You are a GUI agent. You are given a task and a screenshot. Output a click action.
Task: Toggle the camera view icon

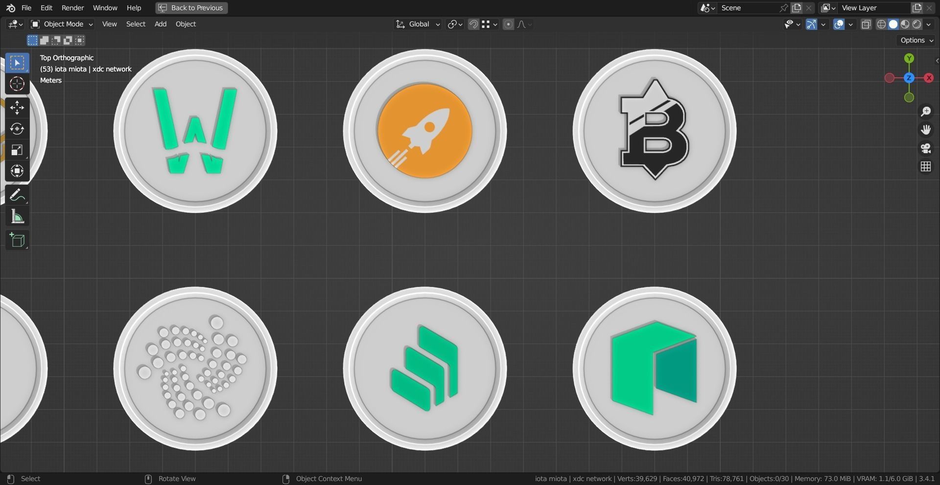click(x=925, y=148)
